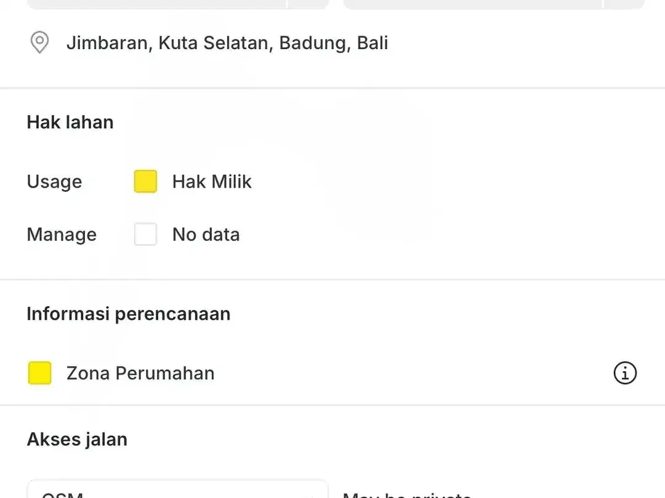Click the Hak Milik label
665x498 pixels.
[212, 181]
